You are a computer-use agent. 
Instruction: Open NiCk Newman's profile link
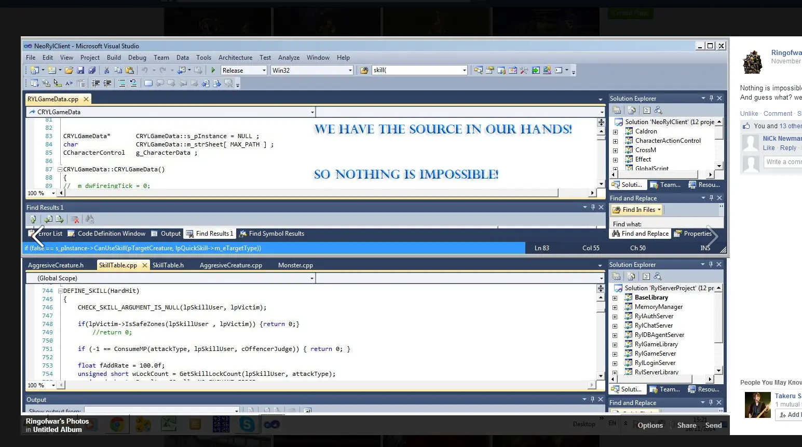coord(782,138)
